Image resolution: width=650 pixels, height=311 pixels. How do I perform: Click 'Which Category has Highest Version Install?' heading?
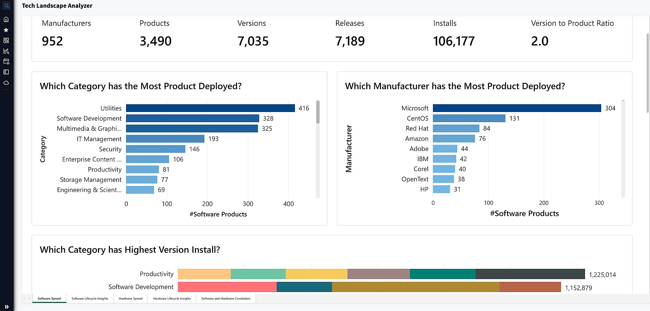(x=130, y=250)
